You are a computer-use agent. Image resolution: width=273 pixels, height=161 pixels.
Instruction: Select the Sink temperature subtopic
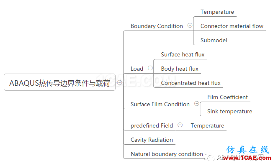[229, 112]
